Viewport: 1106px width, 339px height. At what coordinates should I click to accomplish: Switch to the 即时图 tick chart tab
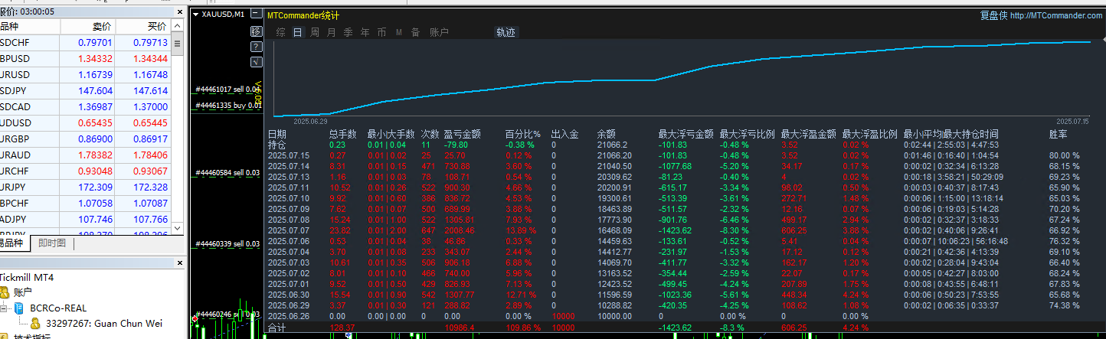coord(52,243)
